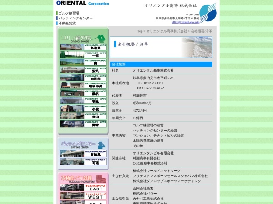Click related company オリエンタルビル有限会社
This screenshot has width=273, height=204.
(153, 153)
